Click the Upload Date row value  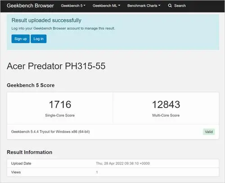pyautogui.click(x=123, y=163)
